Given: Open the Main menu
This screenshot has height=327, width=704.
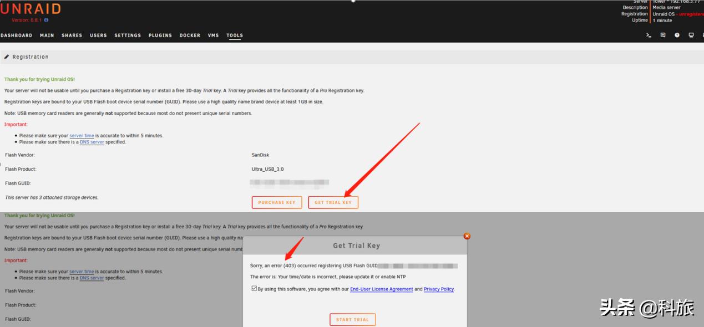Looking at the screenshot, I should (47, 35).
